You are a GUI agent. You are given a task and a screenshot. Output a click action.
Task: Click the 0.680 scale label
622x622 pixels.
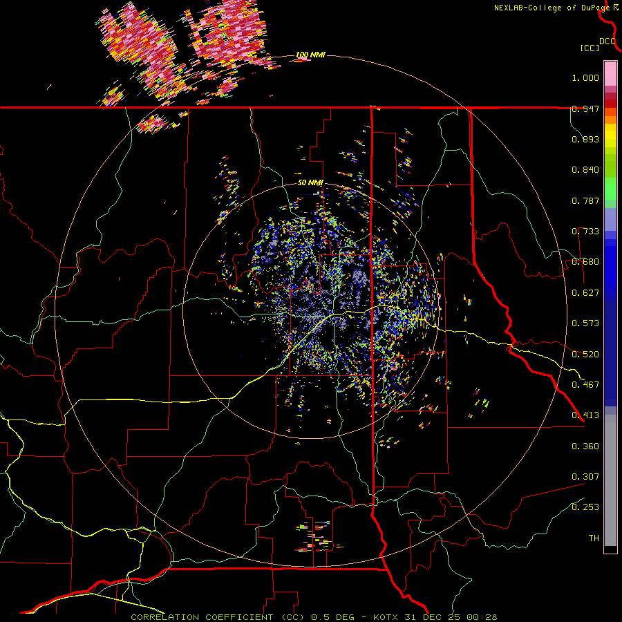click(x=585, y=262)
